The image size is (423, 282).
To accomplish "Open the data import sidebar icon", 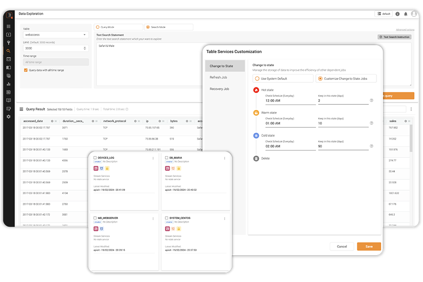I will pyautogui.click(x=8, y=34).
